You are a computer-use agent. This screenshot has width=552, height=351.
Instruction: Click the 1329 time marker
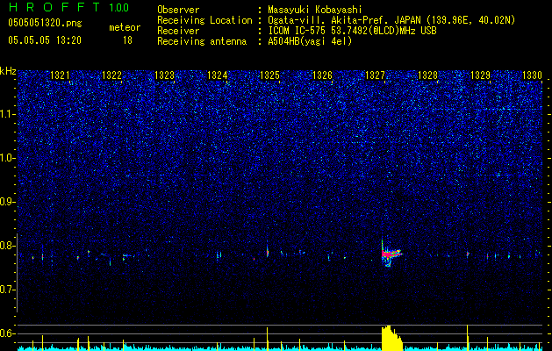(480, 75)
